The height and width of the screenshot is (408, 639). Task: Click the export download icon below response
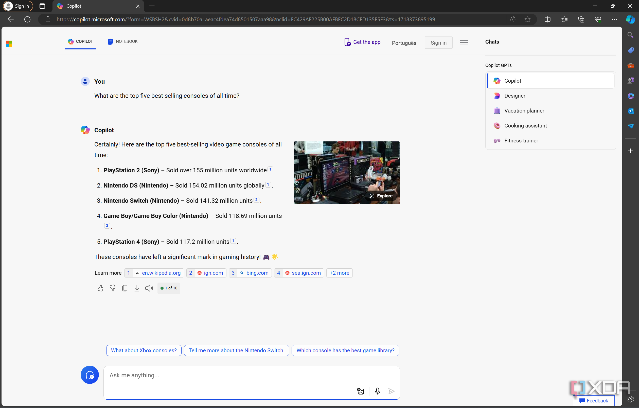click(x=137, y=288)
